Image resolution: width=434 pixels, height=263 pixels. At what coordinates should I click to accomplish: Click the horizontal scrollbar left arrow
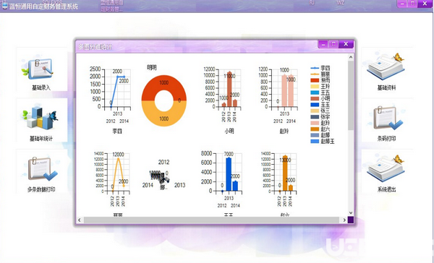(x=80, y=220)
